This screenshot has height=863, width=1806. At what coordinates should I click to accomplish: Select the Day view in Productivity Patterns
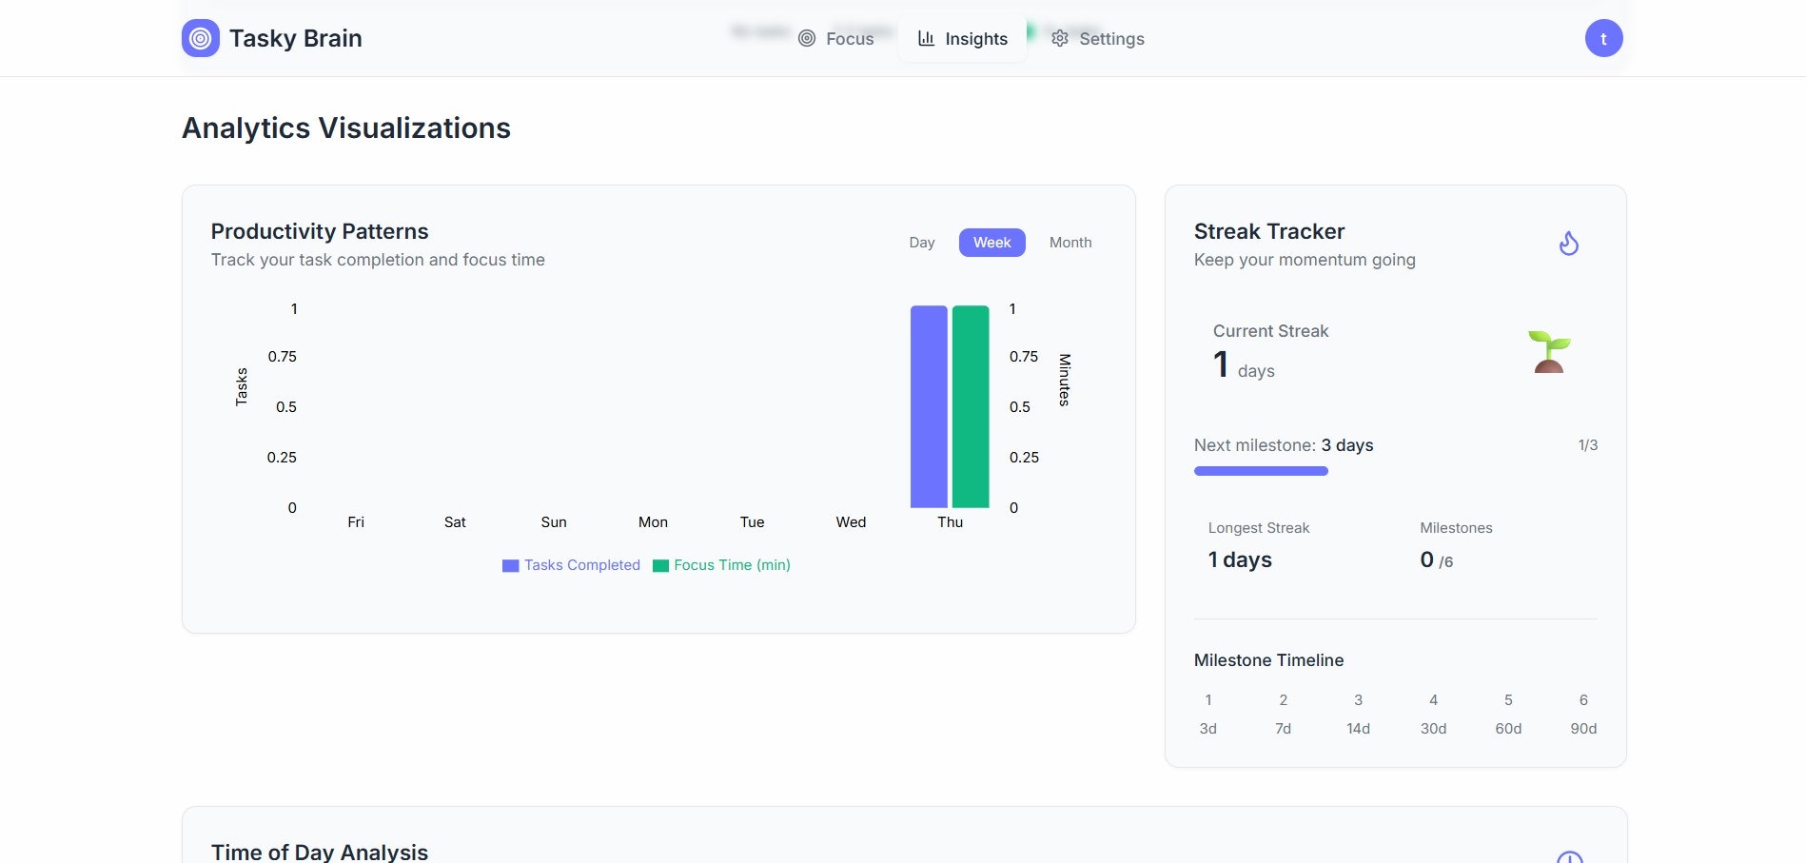pos(921,243)
